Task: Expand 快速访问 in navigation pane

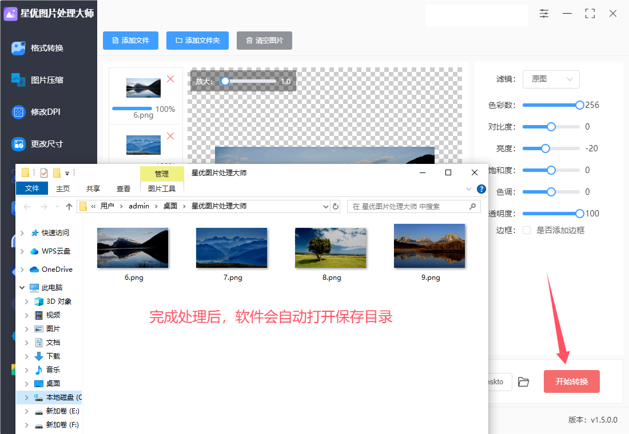Action: point(22,233)
